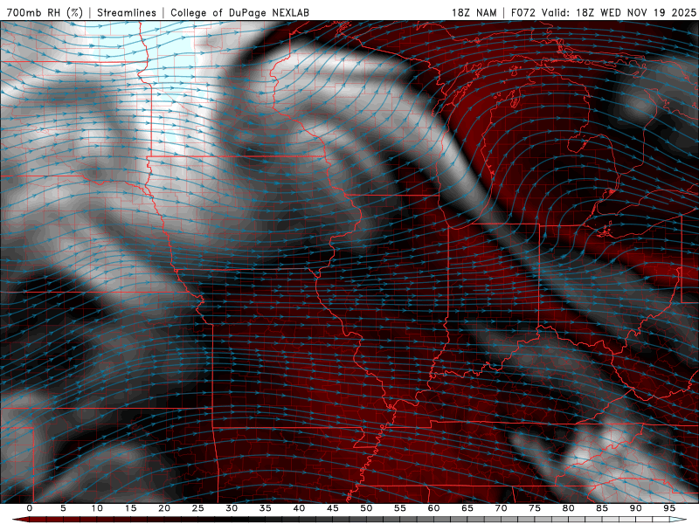The image size is (699, 524).
Task: Click the colorbar label 85
Action: pyautogui.click(x=602, y=508)
